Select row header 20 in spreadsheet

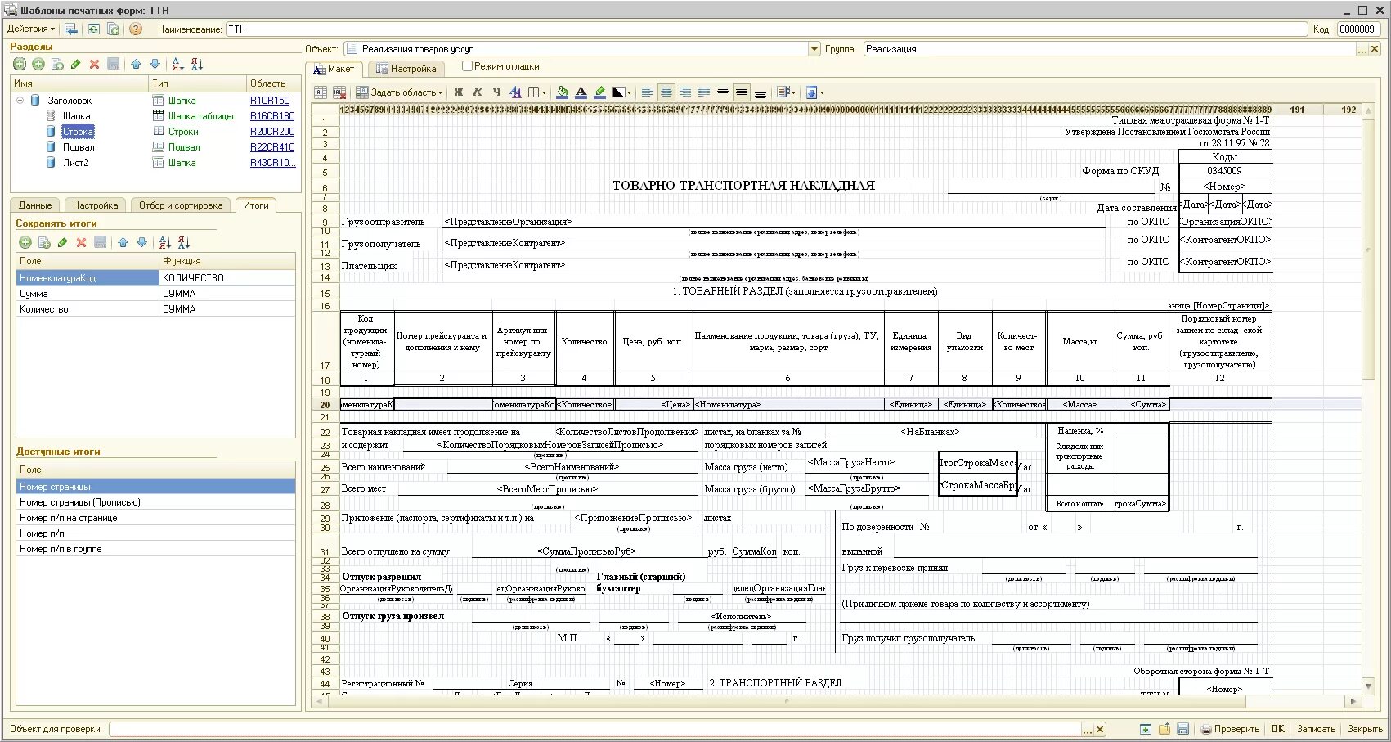tap(325, 405)
